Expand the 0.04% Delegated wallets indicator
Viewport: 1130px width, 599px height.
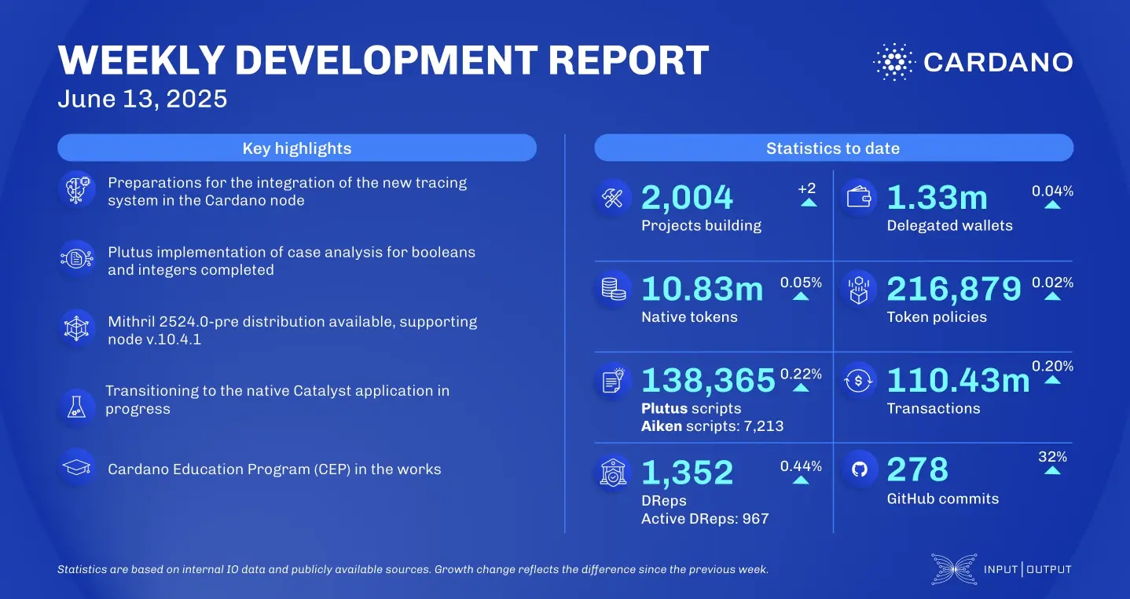pyautogui.click(x=1053, y=203)
